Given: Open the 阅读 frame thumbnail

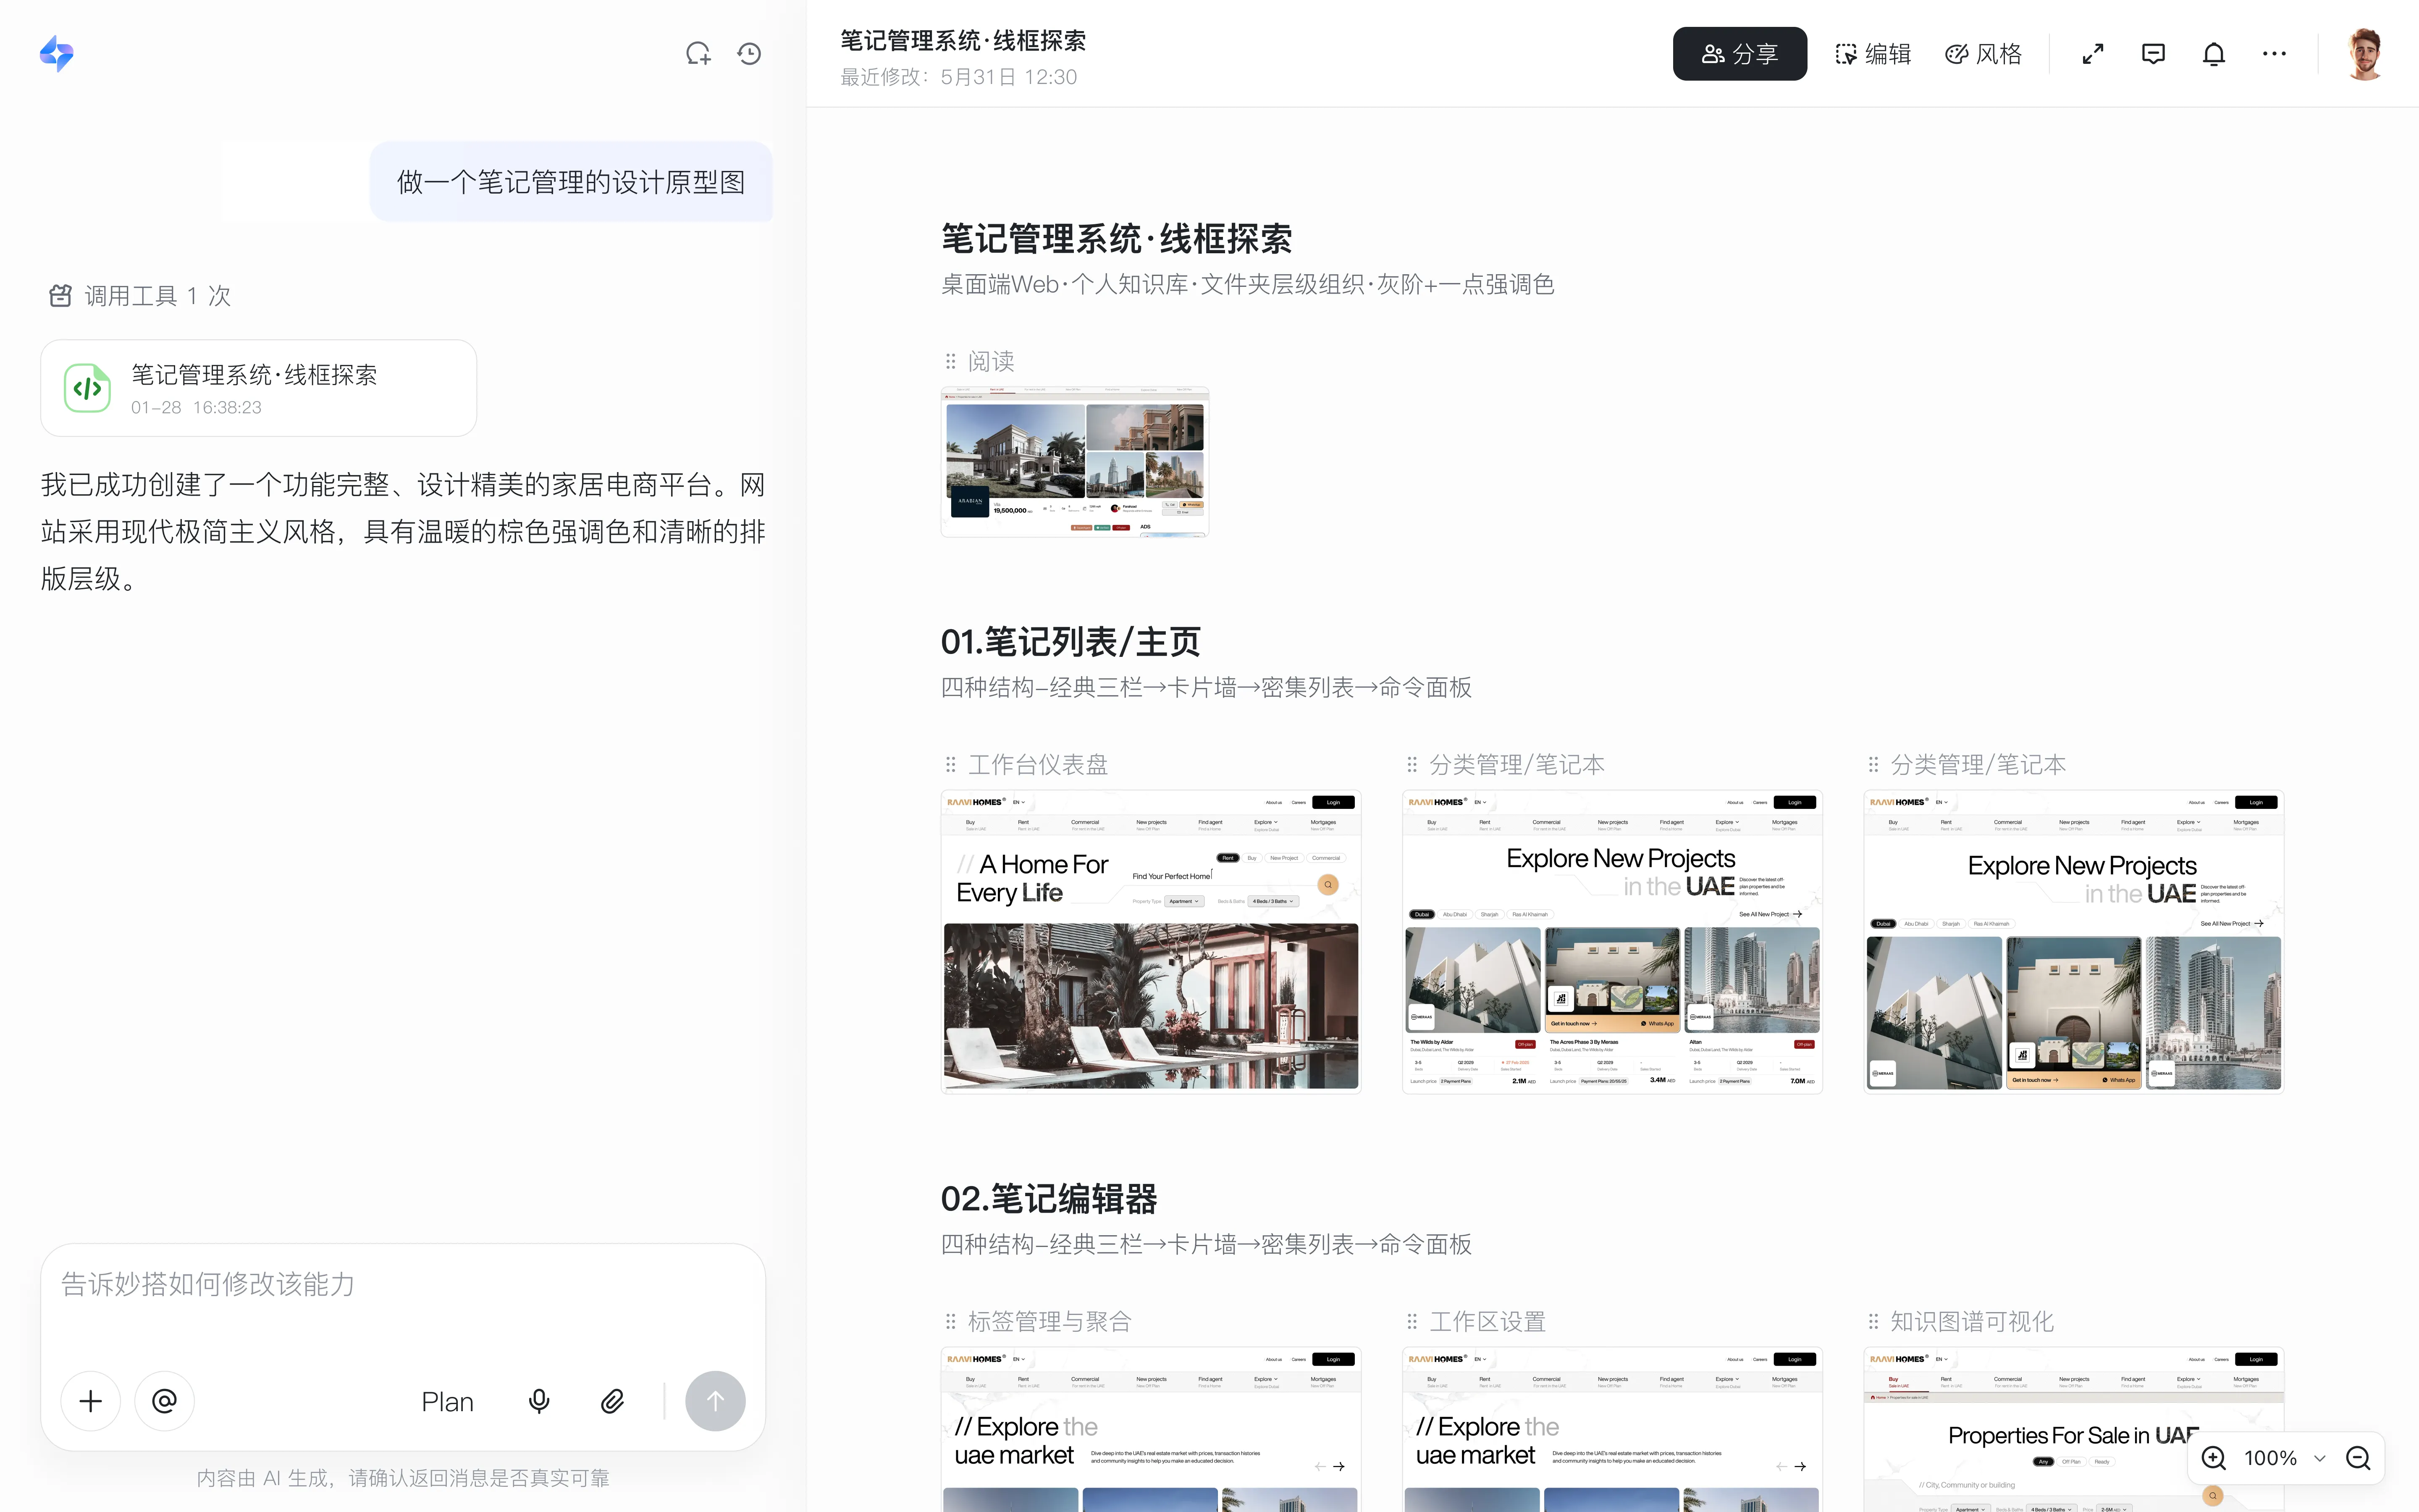Looking at the screenshot, I should (x=1075, y=462).
